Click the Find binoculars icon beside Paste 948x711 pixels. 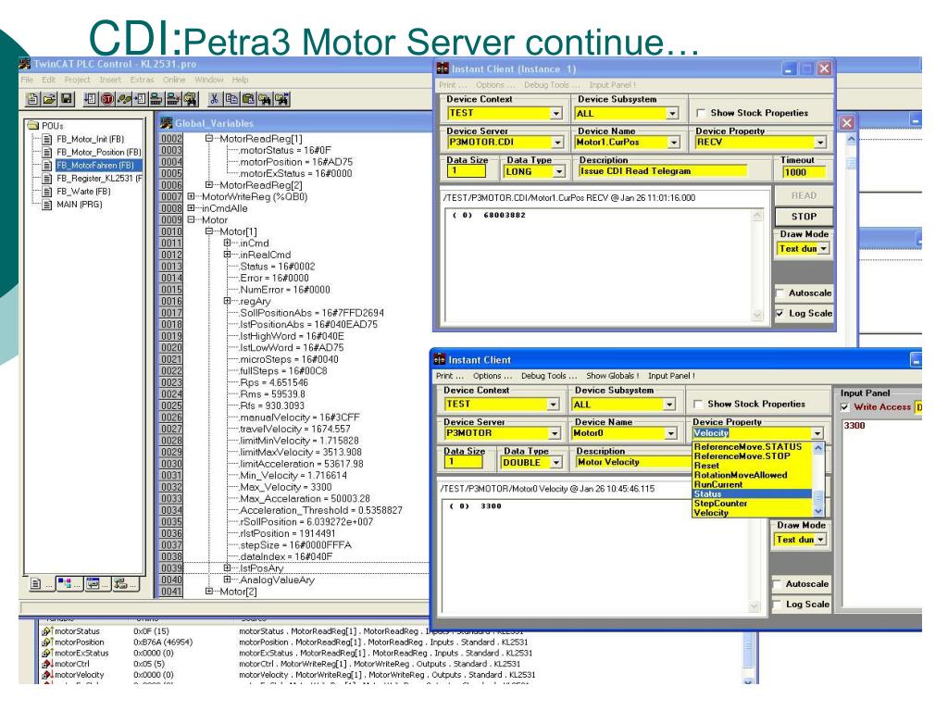[265, 98]
